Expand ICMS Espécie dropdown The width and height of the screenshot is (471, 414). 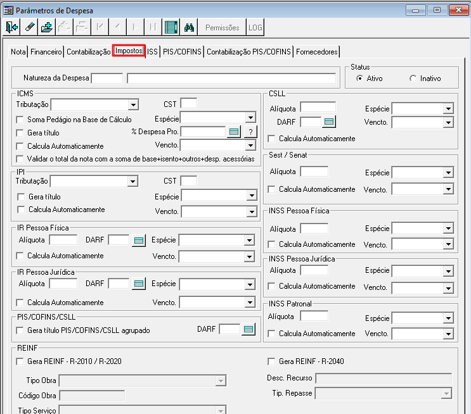(250, 118)
